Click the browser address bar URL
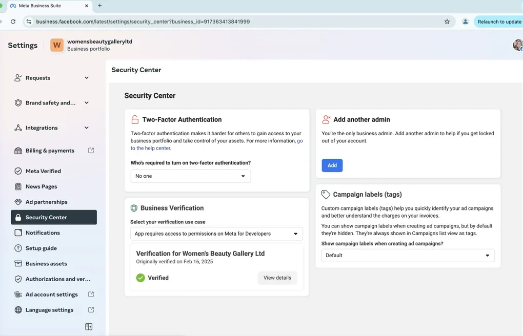This screenshot has height=336, width=523. pyautogui.click(x=143, y=22)
